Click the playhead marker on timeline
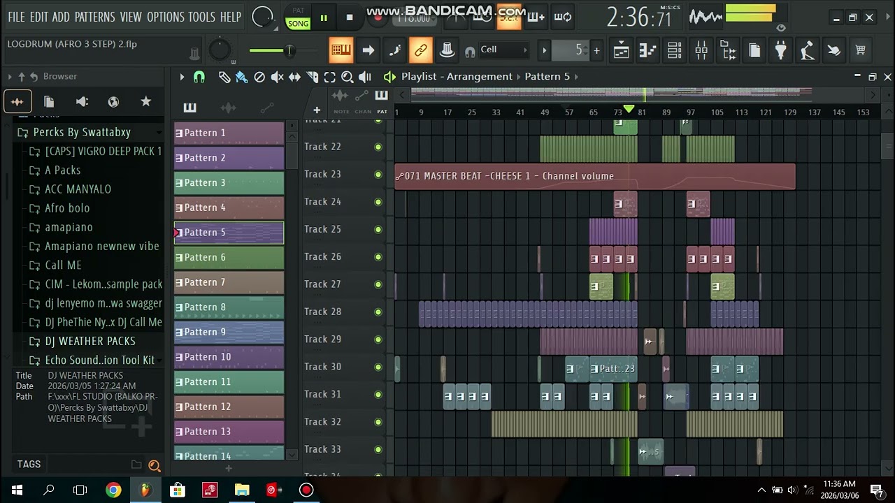 click(629, 109)
